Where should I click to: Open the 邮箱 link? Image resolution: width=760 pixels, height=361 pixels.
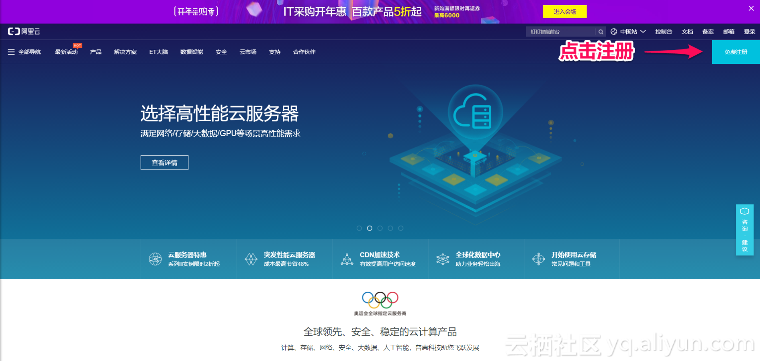tap(729, 32)
